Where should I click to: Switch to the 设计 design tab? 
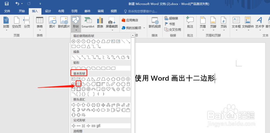48,11
